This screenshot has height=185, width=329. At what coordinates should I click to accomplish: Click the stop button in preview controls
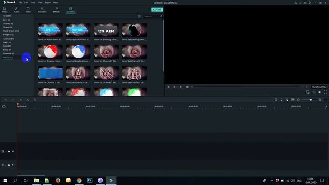(187, 87)
